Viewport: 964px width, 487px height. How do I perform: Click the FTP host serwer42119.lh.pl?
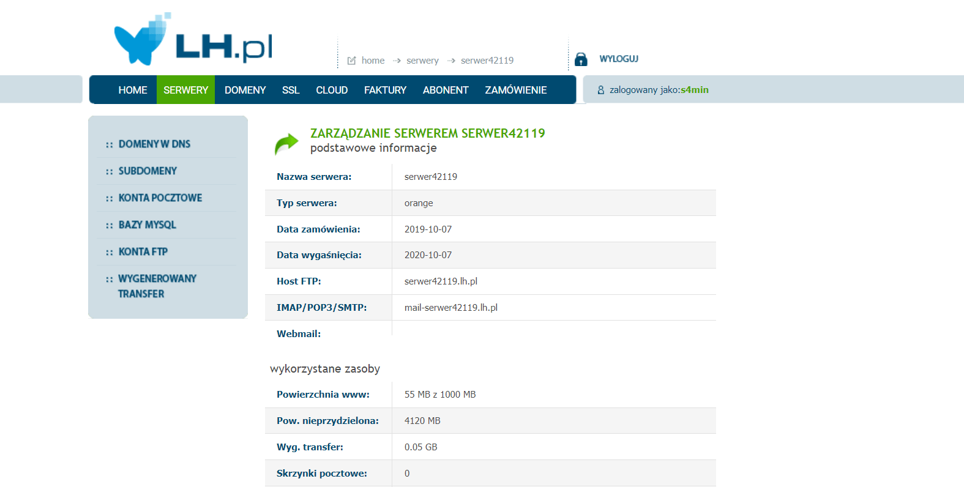point(441,281)
